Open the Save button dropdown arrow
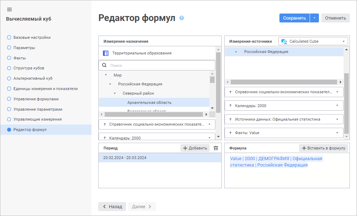This screenshot has height=216, width=357. pos(314,18)
